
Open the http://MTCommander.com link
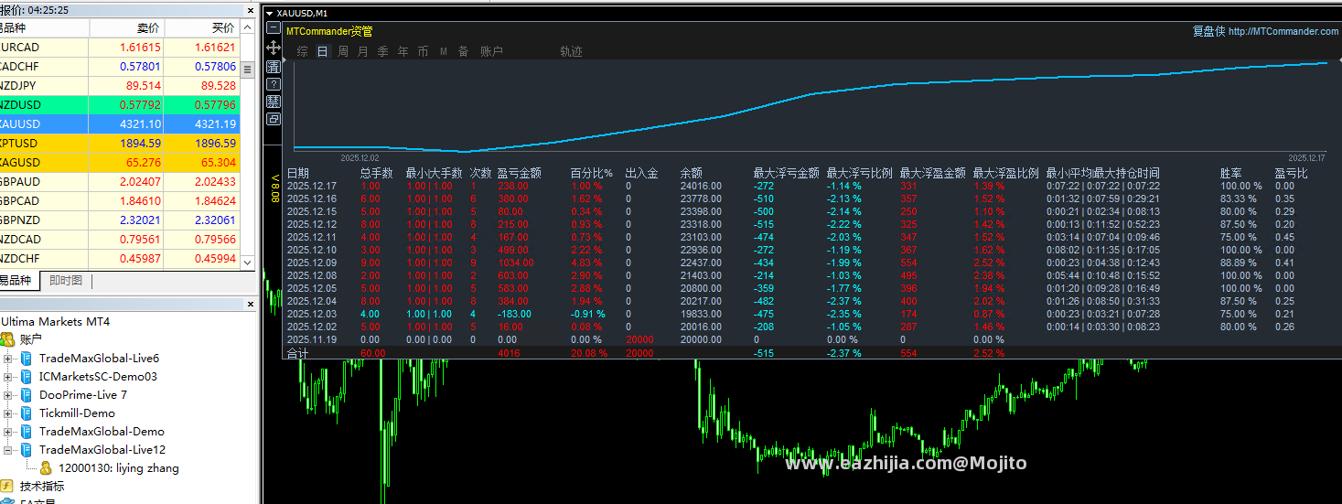click(x=1283, y=31)
